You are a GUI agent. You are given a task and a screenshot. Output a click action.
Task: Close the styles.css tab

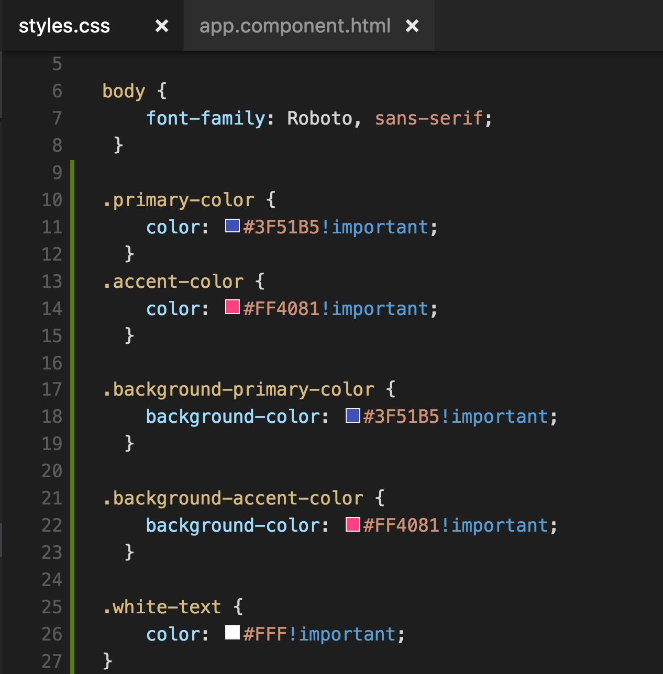click(162, 26)
